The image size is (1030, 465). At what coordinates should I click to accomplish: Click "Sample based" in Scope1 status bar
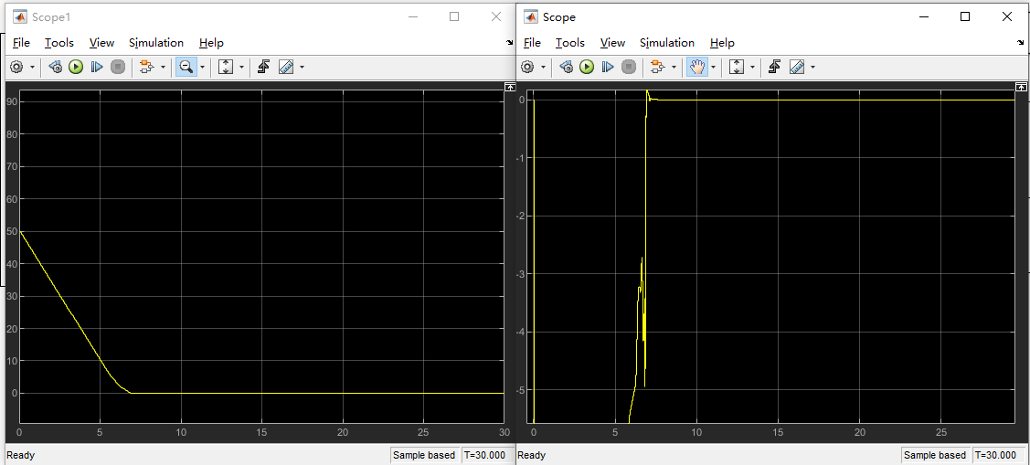click(x=424, y=455)
